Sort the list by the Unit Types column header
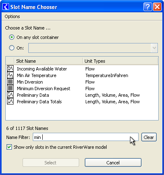 coord(120,61)
